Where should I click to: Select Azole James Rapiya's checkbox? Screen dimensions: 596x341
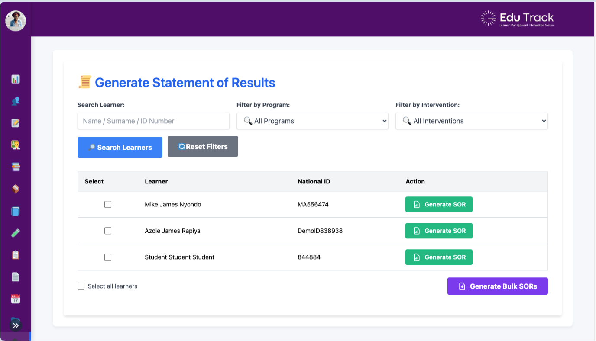pos(108,231)
